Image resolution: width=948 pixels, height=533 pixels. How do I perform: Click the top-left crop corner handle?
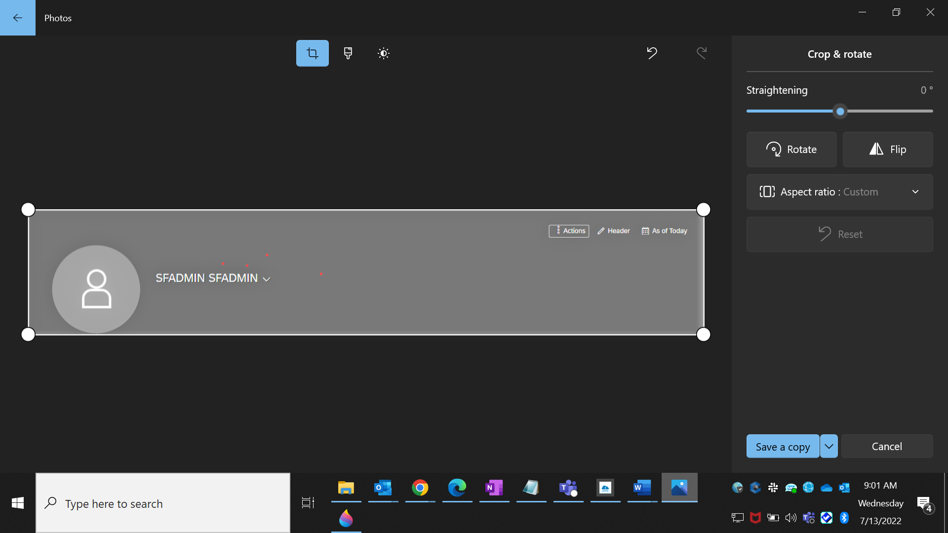[x=28, y=210]
